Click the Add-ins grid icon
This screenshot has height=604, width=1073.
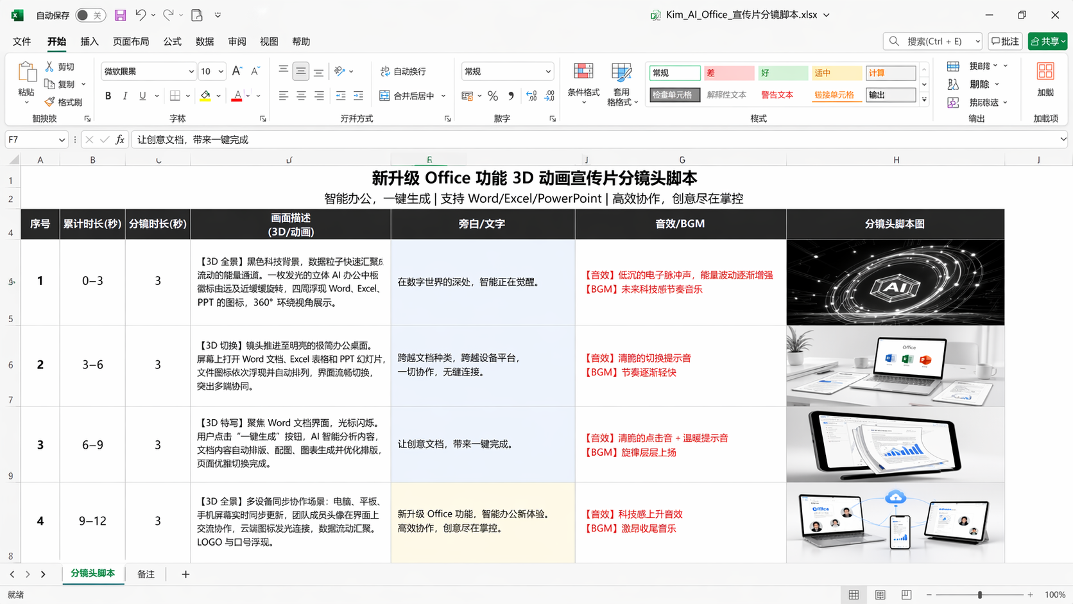click(x=1045, y=72)
